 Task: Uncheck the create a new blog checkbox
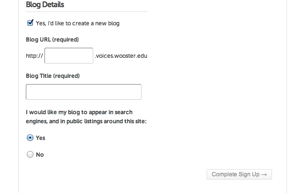tap(30, 22)
